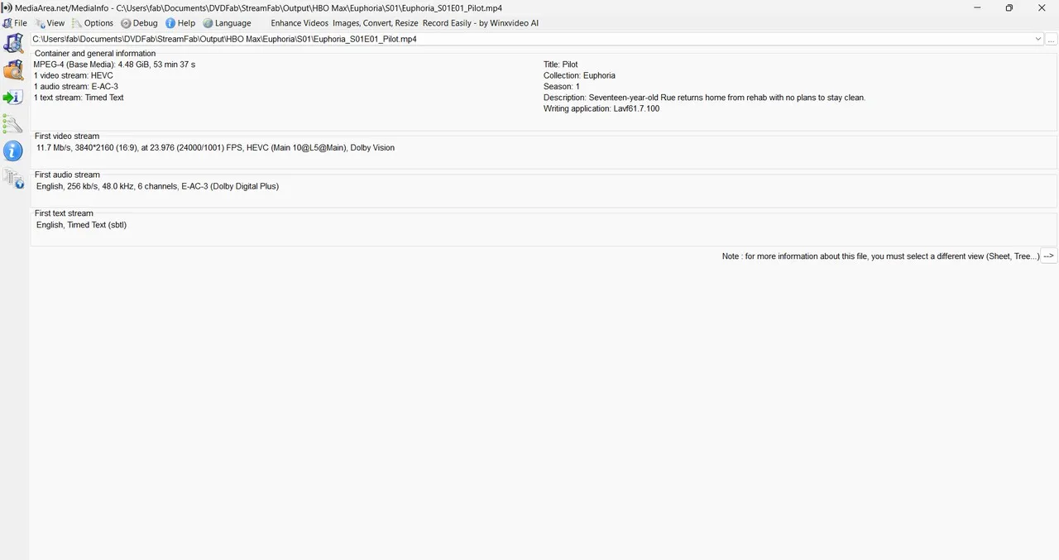Open preferences via the wrench icon
This screenshot has width=1059, height=560.
coord(13,124)
